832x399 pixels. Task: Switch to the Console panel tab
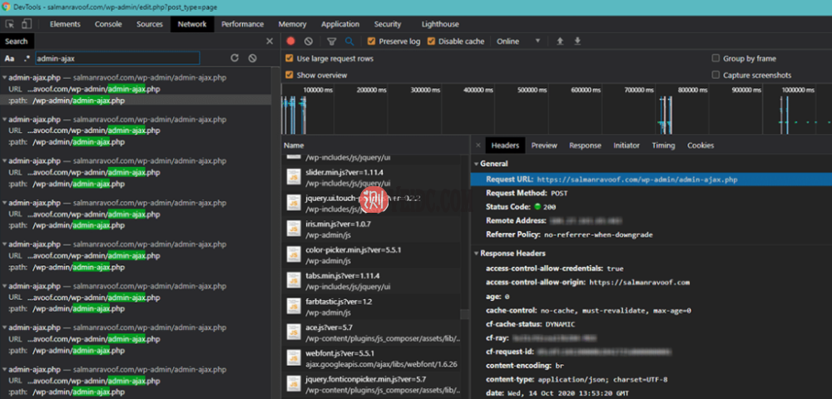(x=108, y=24)
